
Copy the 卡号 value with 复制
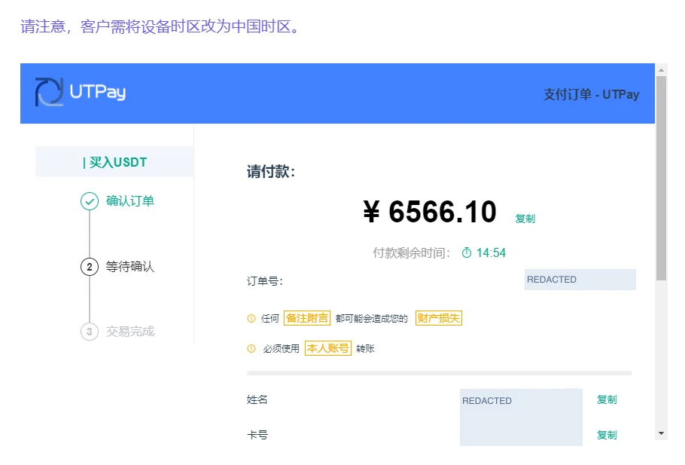(x=607, y=435)
